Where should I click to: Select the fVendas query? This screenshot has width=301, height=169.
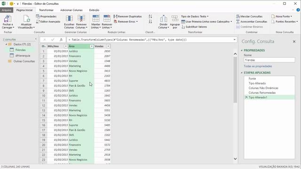[20, 50]
